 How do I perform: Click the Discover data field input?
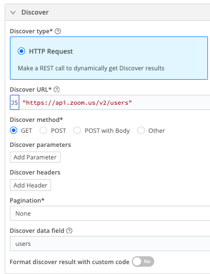coord(110,244)
